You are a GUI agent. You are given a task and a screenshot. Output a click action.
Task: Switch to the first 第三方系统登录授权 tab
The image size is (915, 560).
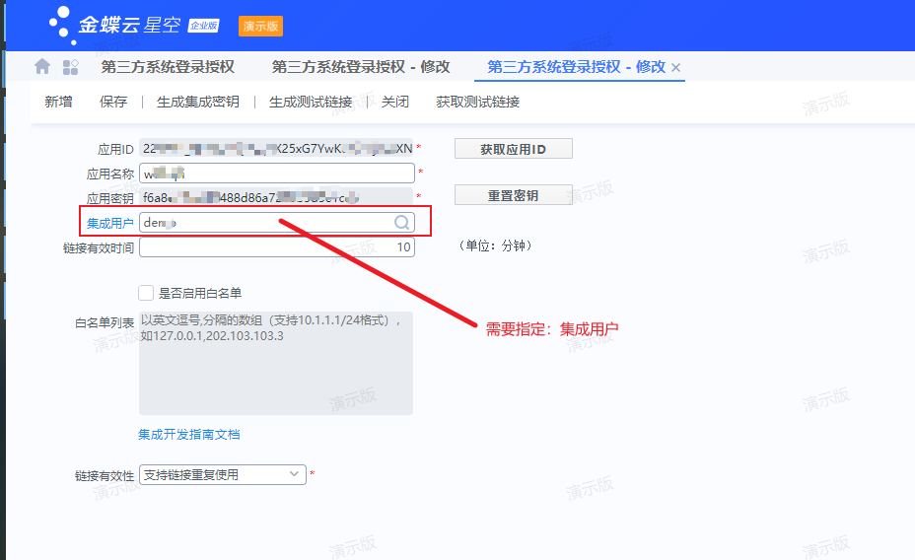[x=168, y=67]
